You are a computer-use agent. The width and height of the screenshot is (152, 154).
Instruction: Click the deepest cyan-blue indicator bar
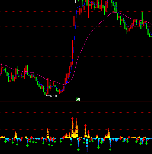[x=87, y=146]
